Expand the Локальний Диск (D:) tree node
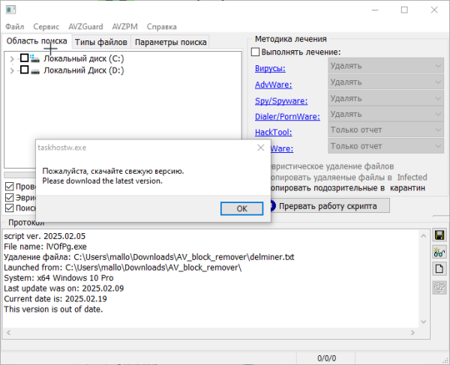 pos(12,70)
